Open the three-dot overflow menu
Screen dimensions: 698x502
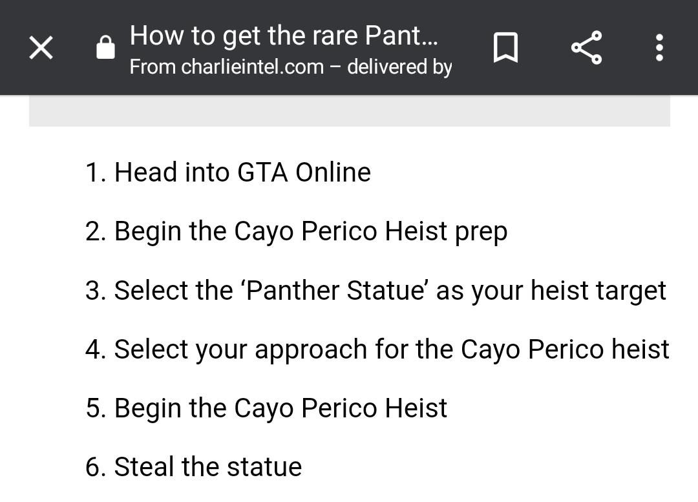click(x=660, y=47)
